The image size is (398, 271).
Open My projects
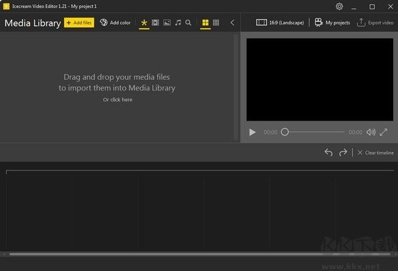click(x=332, y=23)
